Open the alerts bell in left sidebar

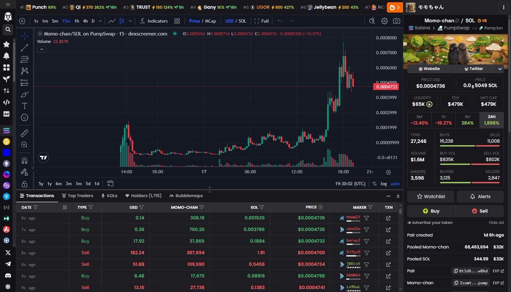[x=6, y=56]
